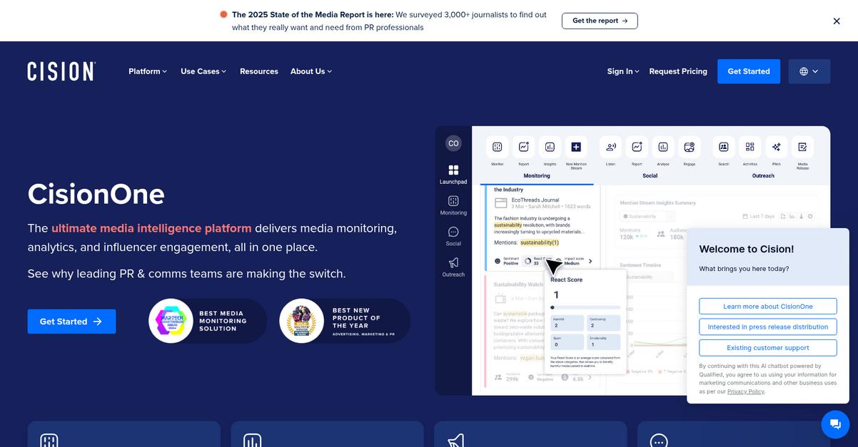Click the Monitoring tab label in preview
858x447 pixels.
click(x=537, y=175)
